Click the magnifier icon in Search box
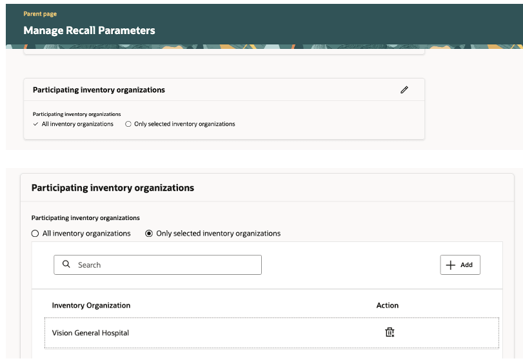Image resolution: width=523 pixels, height=363 pixels. coord(66,265)
